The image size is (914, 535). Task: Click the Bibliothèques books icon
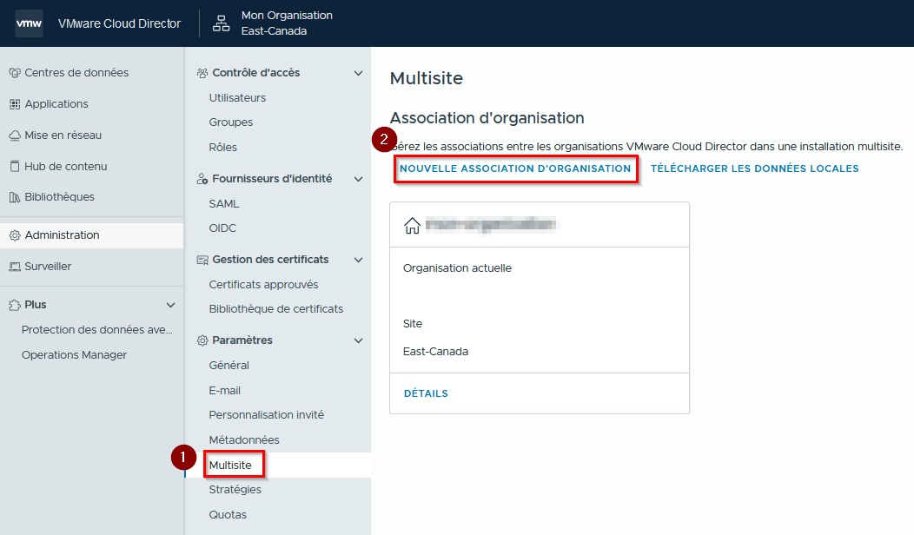coord(15,197)
